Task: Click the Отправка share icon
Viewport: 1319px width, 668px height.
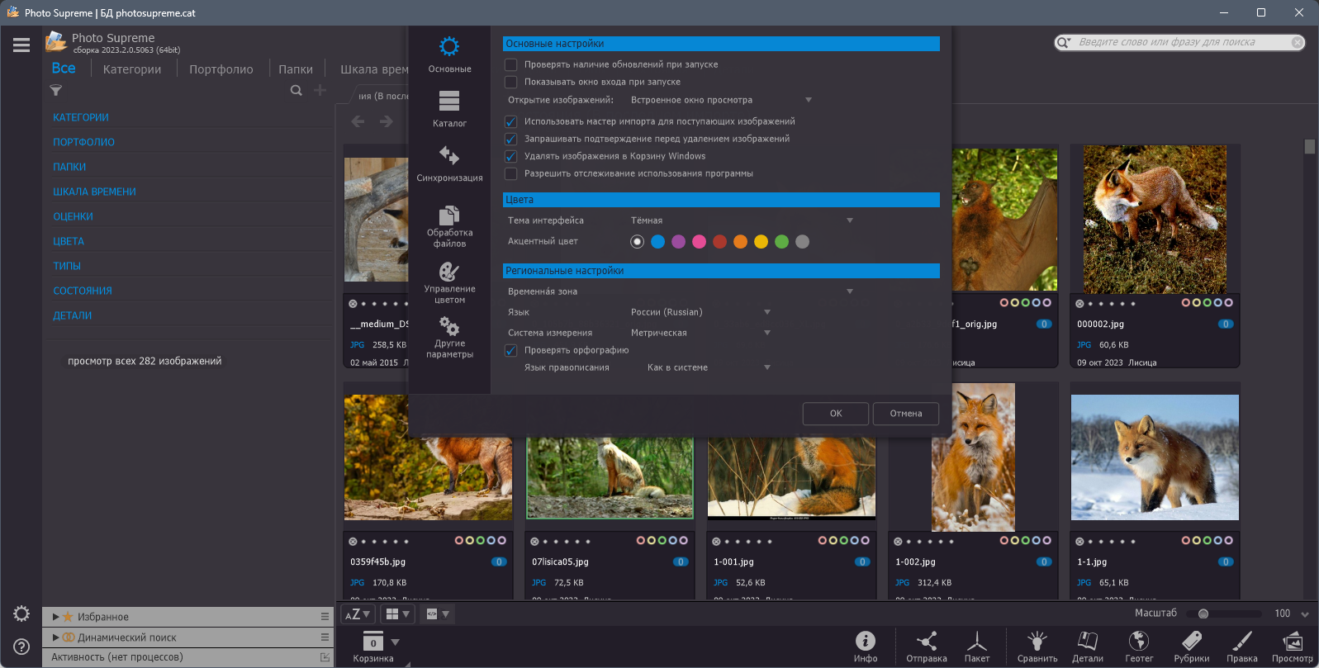Action: (x=927, y=647)
